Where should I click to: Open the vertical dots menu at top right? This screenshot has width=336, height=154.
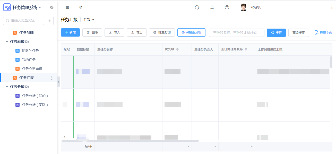click(332, 7)
